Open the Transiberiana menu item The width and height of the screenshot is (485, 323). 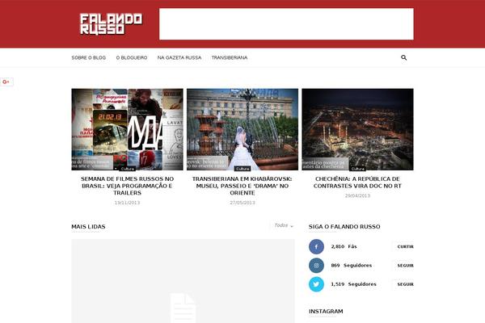tap(230, 58)
